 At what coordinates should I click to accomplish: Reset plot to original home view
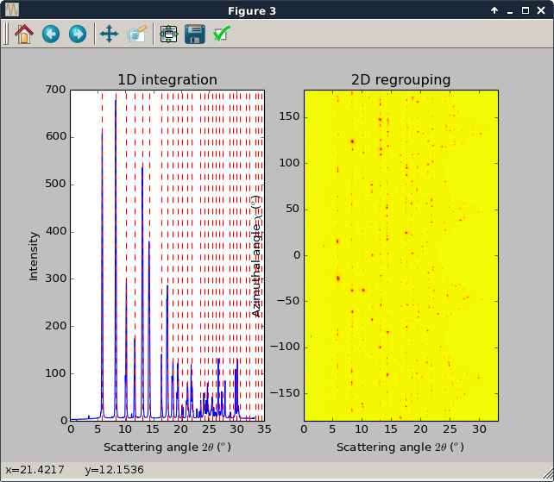coord(23,34)
